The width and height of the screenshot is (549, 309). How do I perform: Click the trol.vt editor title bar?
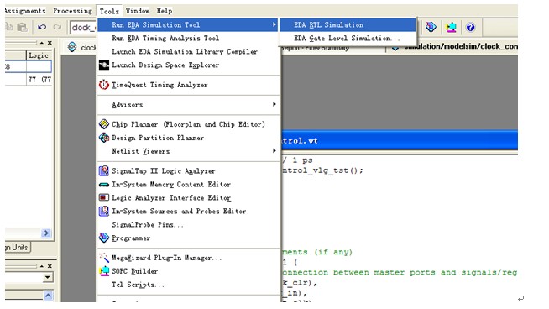[400, 141]
